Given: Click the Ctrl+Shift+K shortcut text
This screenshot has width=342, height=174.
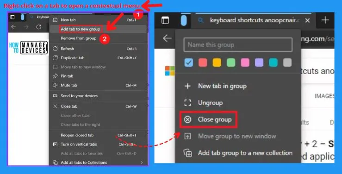Looking at the screenshot, I should coord(127,58).
